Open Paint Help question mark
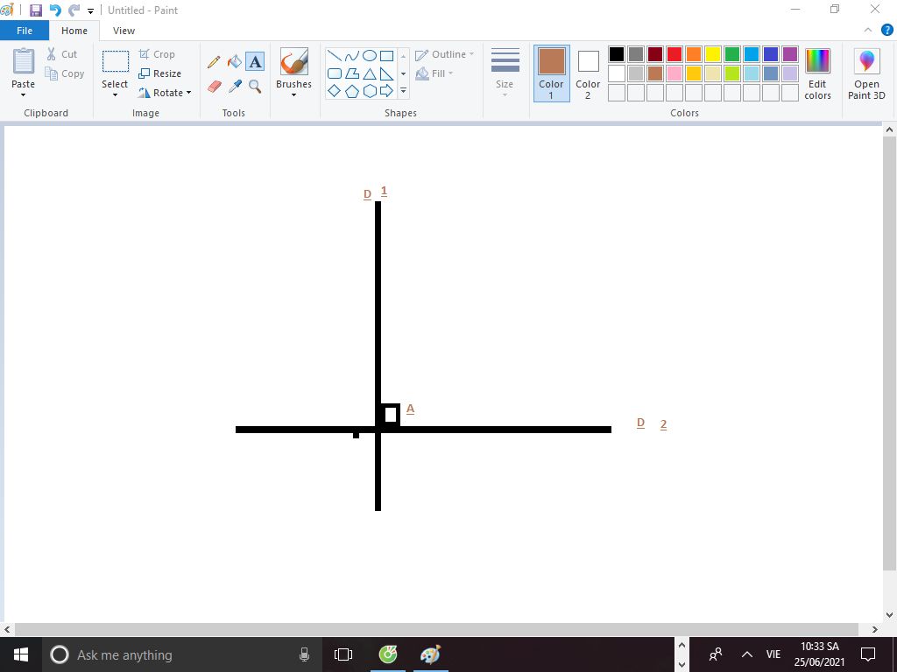This screenshot has width=897, height=672. tap(886, 31)
